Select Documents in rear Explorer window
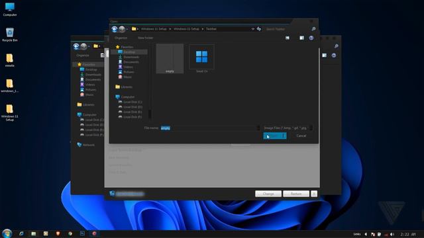Image resolution: width=424 pixels, height=238 pixels. [x=90, y=79]
